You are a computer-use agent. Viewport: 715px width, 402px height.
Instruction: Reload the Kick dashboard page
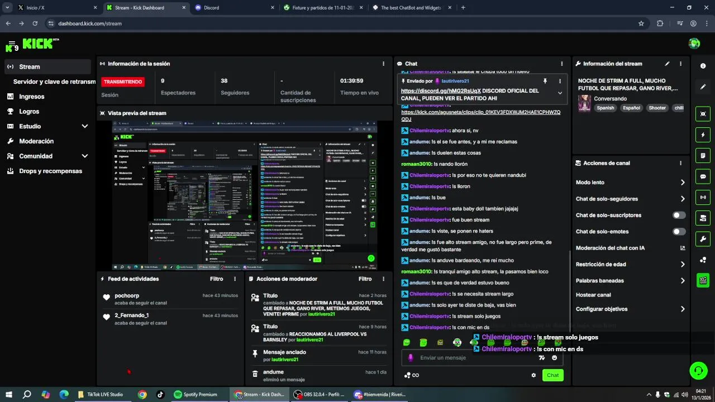(35, 23)
